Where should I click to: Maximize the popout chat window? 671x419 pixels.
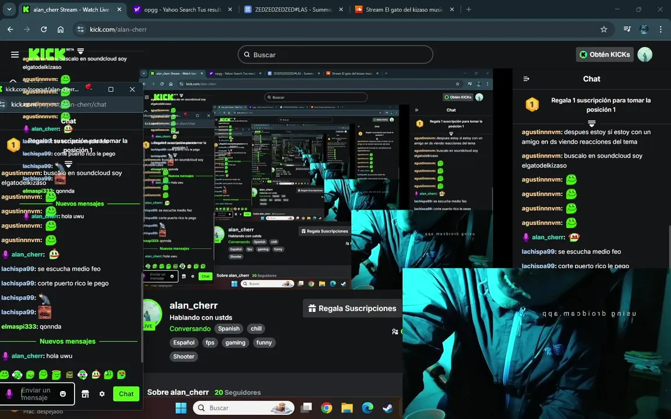point(111,90)
